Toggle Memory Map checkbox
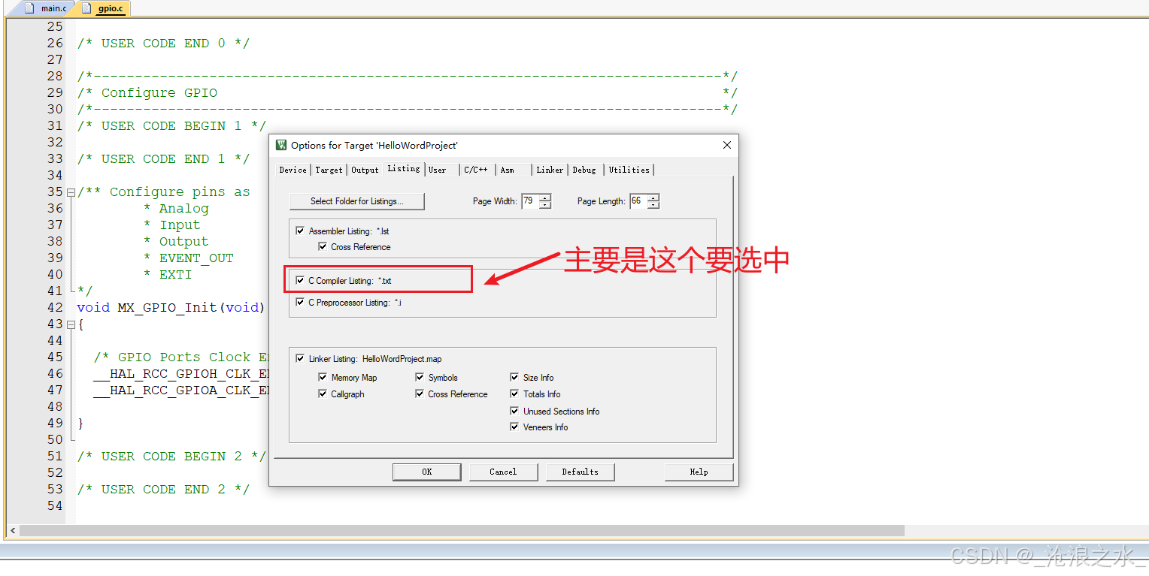This screenshot has width=1149, height=576. click(323, 378)
